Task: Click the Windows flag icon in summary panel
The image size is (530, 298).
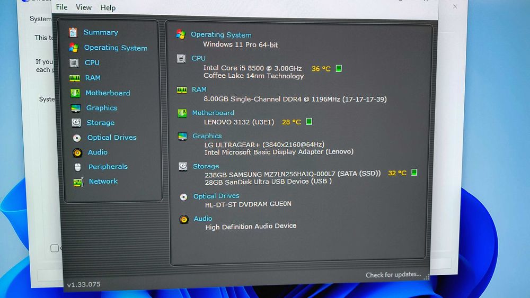Action: pos(181,34)
